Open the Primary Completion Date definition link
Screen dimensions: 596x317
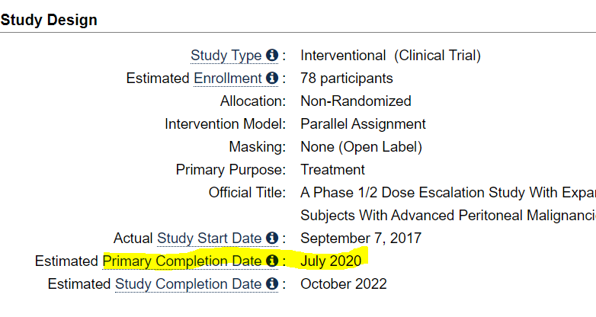pos(182,261)
